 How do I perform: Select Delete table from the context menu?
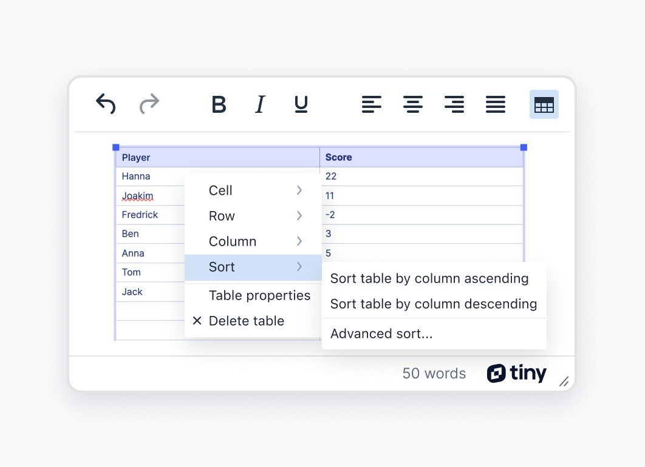[247, 321]
